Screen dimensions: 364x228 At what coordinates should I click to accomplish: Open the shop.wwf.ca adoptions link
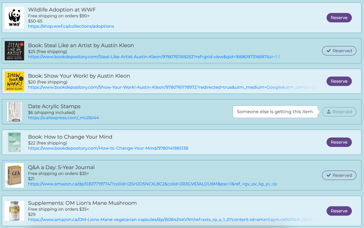point(71,26)
